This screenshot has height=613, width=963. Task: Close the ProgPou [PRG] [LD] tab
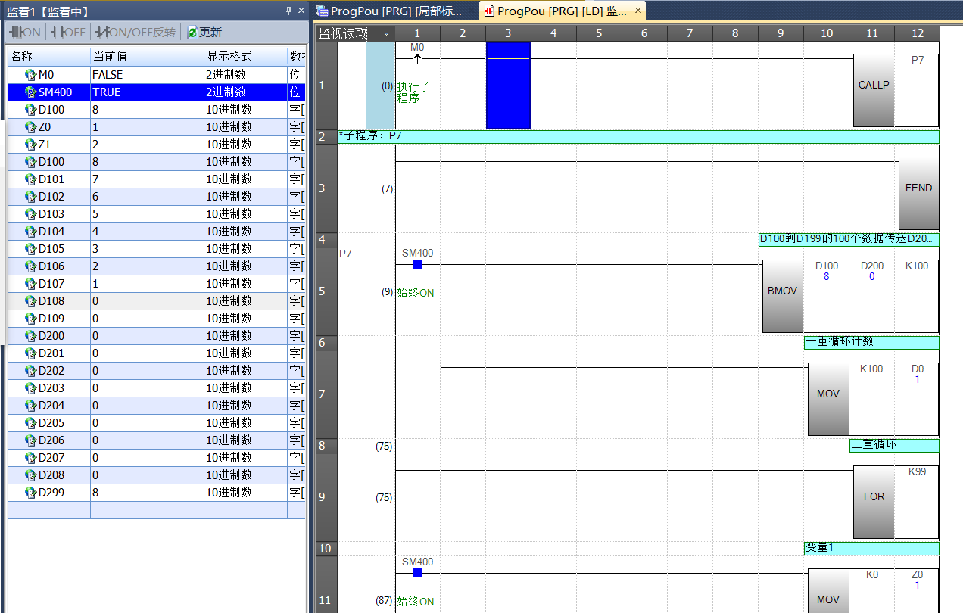(x=637, y=11)
